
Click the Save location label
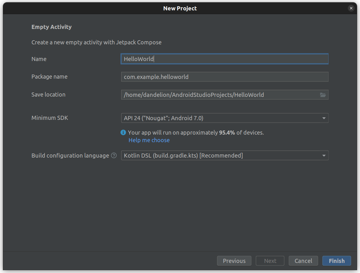point(48,94)
